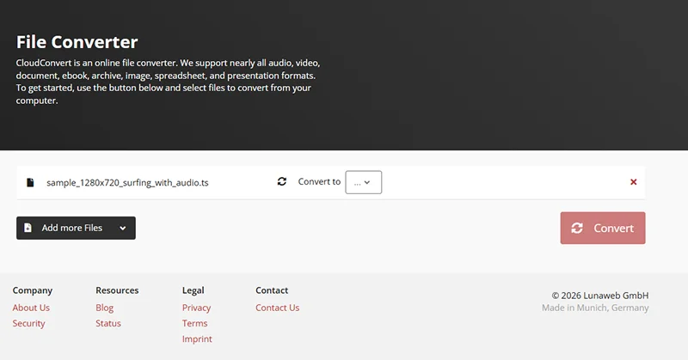Image resolution: width=688 pixels, height=360 pixels.
Task: Click the filename sample_1280x720_surfing_with_audio.ts
Action: [127, 182]
